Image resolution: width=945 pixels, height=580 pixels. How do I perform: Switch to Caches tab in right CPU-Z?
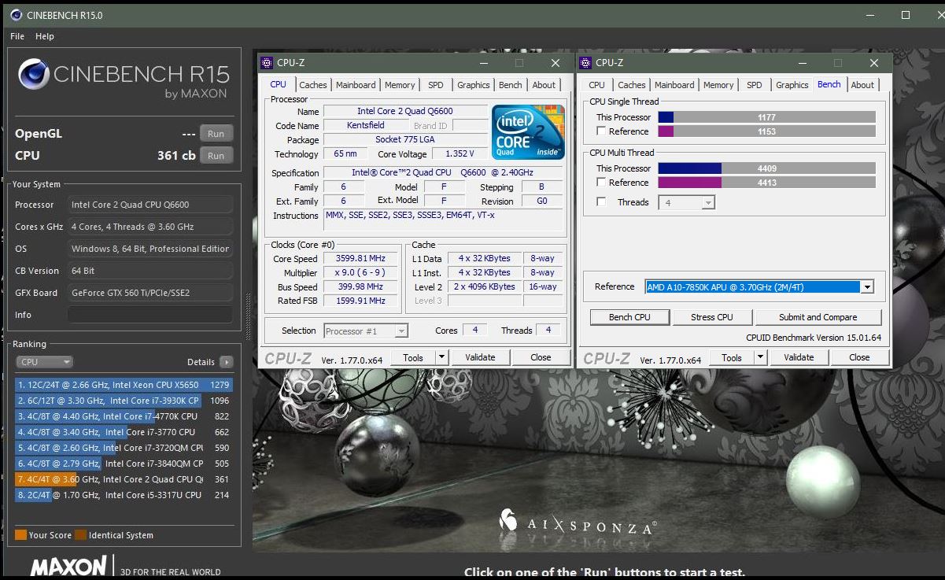[632, 85]
